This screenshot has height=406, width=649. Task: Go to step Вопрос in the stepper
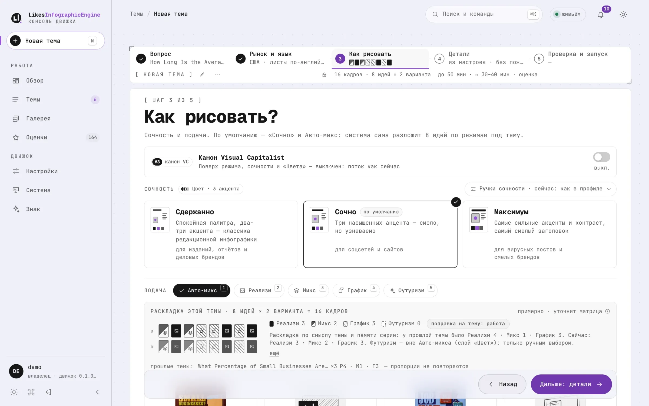[x=181, y=58]
